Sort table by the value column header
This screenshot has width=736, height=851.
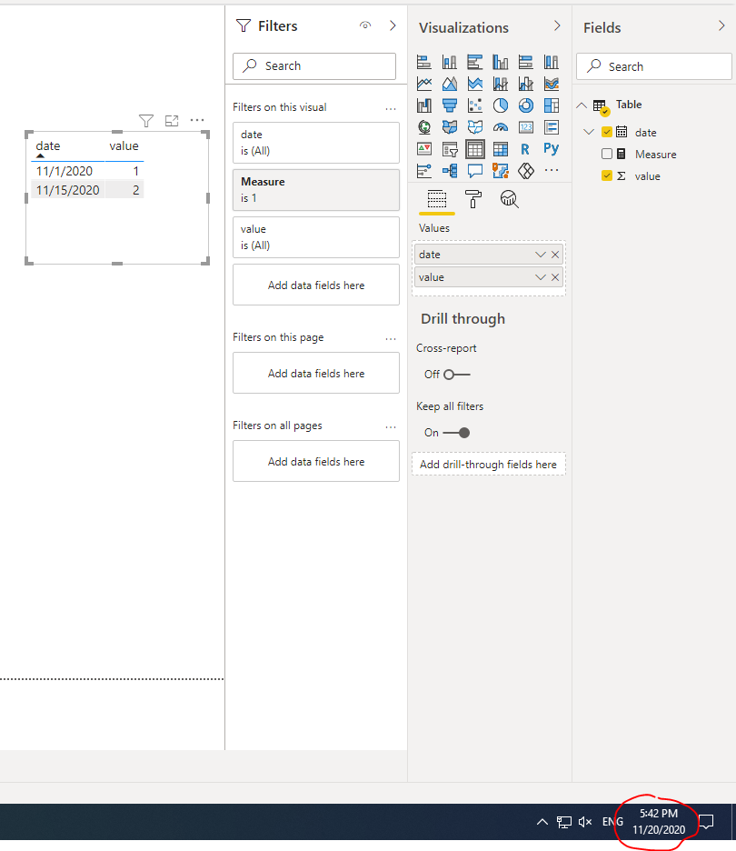124,146
